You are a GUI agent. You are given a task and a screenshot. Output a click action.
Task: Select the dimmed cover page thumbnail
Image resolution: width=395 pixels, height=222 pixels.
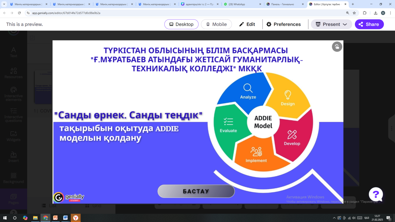click(43, 87)
